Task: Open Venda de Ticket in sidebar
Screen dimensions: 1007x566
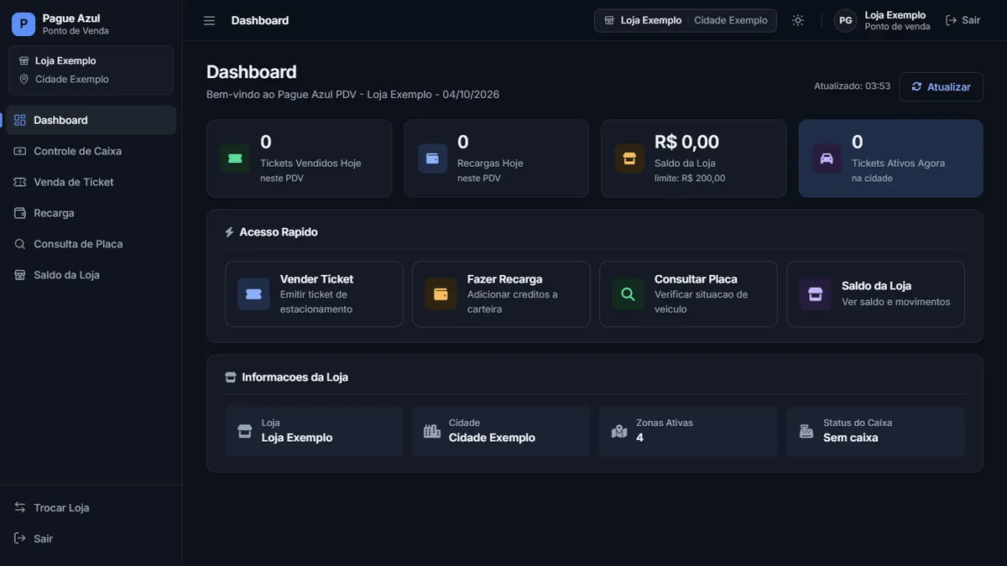Action: tap(91, 182)
